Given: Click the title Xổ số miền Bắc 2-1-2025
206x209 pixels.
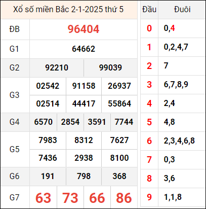Looking at the screenshot, I should click(58, 10).
